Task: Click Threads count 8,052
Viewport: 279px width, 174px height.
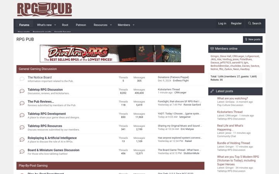Action: click(123, 93)
